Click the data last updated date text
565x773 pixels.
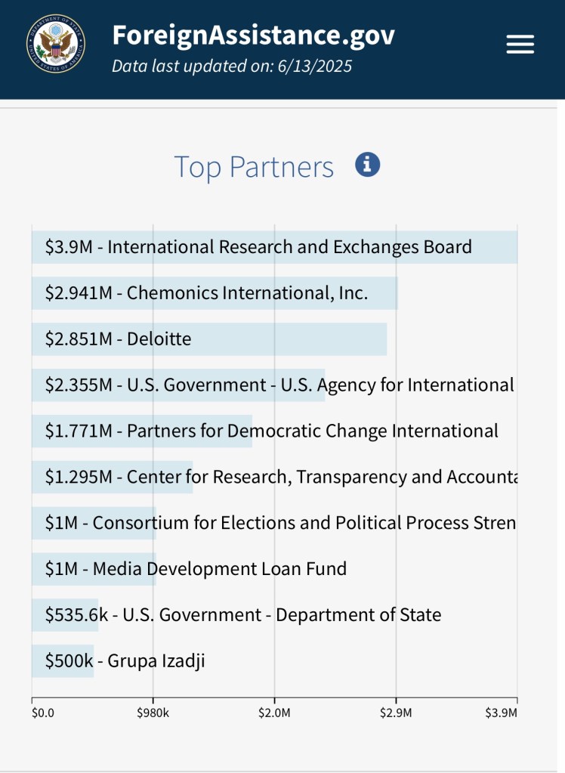(232, 66)
